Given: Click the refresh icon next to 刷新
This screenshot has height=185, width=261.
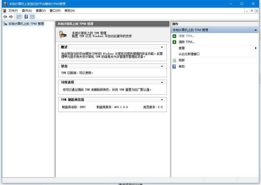Looking at the screenshot, I should point(174,60).
